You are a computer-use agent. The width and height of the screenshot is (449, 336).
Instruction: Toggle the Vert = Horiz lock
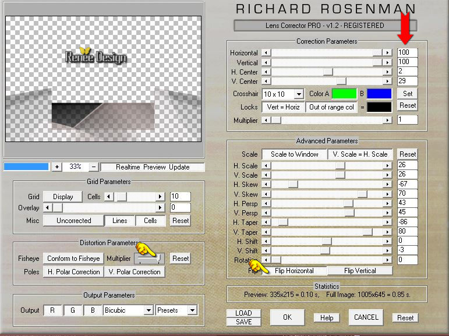click(x=283, y=107)
